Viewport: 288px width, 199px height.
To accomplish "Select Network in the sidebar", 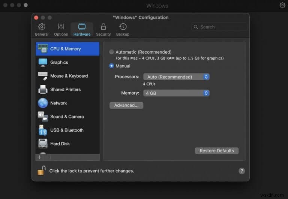I will point(67,103).
